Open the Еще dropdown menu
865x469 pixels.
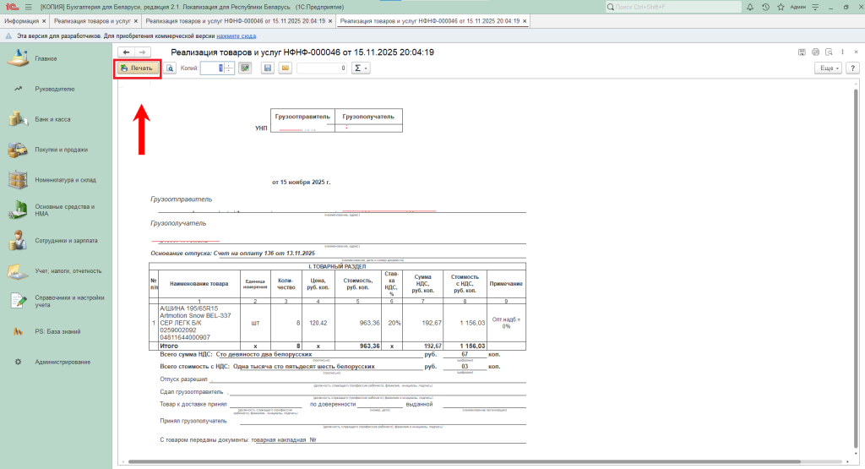click(x=829, y=68)
